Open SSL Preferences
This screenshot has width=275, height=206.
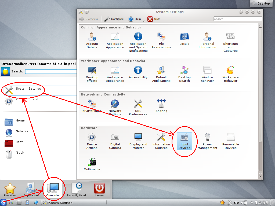tap(138, 108)
